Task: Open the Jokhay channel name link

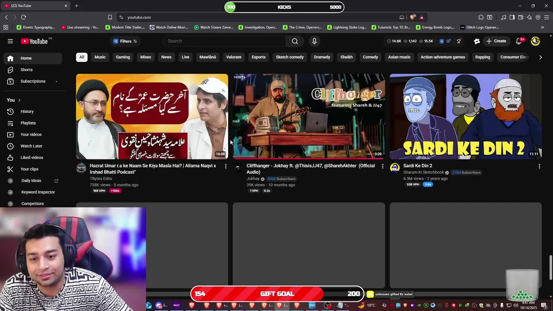Action: click(x=253, y=179)
